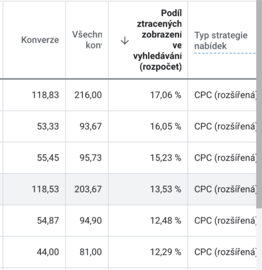The image size is (262, 270).
Task: Click CPC (rozšířená) in the first row
Action: (225, 95)
